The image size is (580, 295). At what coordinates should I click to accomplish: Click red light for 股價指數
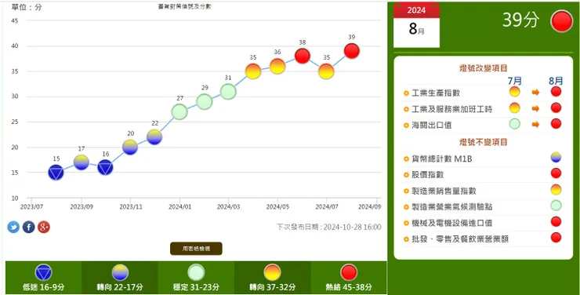click(x=556, y=173)
